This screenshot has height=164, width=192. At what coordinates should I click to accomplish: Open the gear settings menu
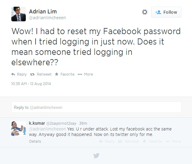tap(145, 12)
